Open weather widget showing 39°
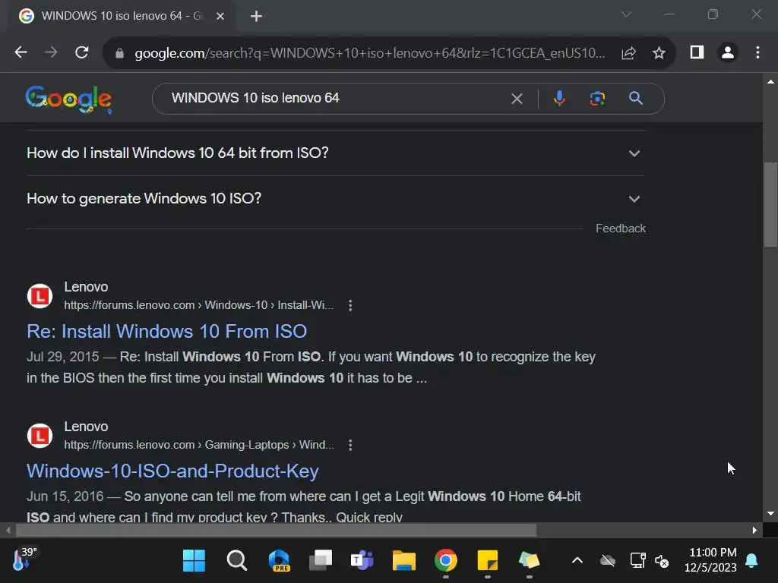The image size is (778, 583). [24, 559]
